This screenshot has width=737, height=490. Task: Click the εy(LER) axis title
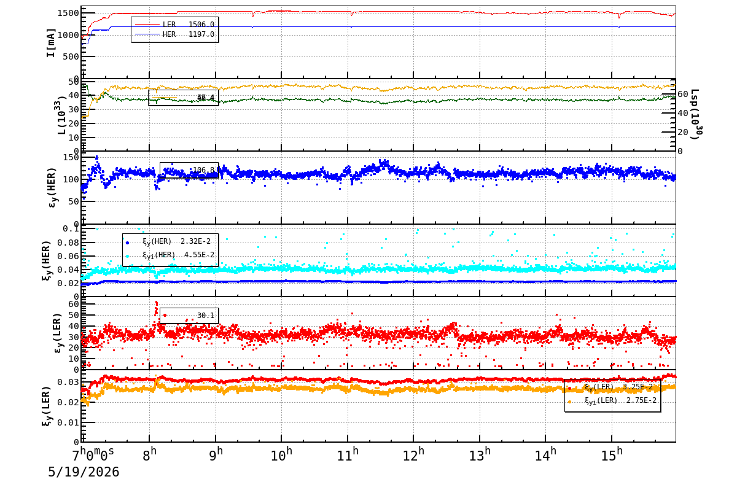pos(57,333)
